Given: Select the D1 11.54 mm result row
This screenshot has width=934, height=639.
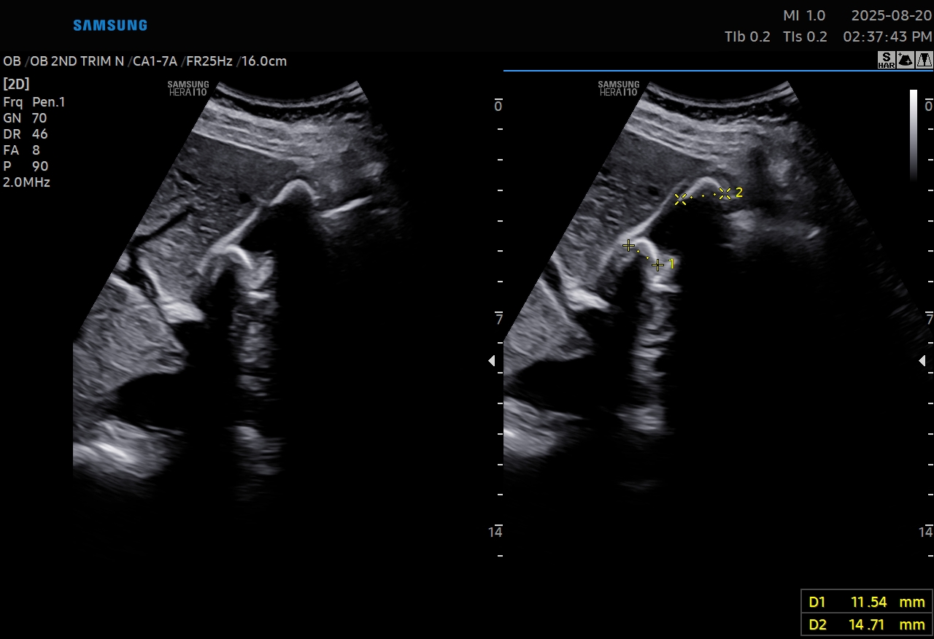Looking at the screenshot, I should click(866, 603).
